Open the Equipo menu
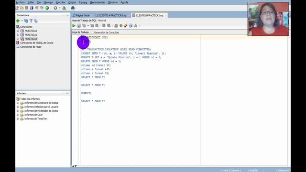The image size is (306, 172). pyautogui.click(x=83, y=2)
